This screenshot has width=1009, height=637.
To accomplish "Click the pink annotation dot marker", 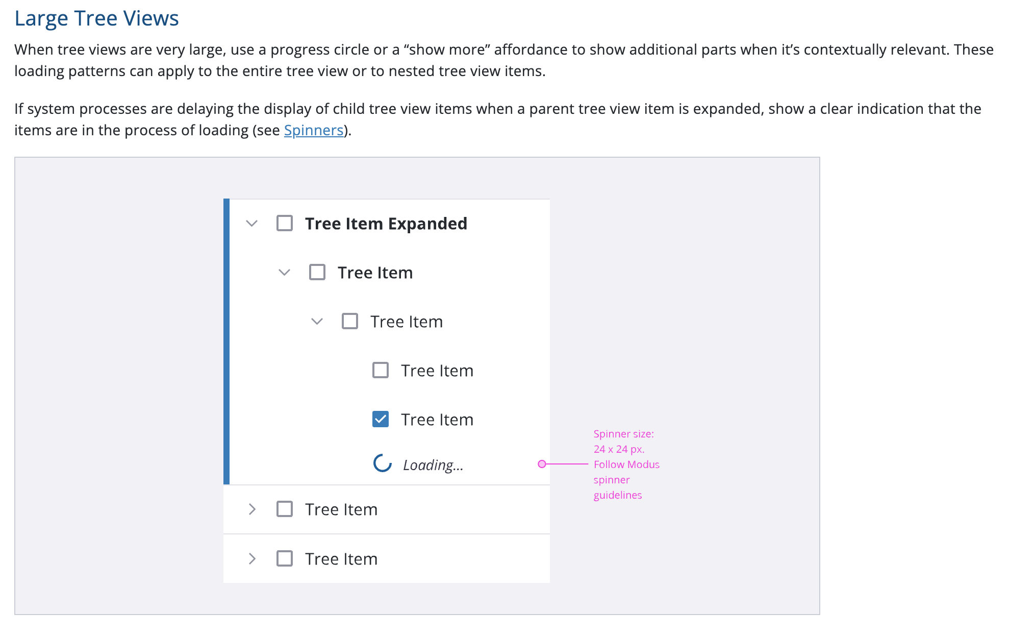I will coord(542,464).
